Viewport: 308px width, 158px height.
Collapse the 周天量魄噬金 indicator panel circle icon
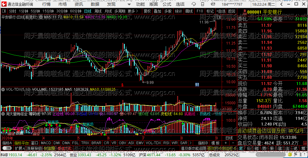pos(3,114)
